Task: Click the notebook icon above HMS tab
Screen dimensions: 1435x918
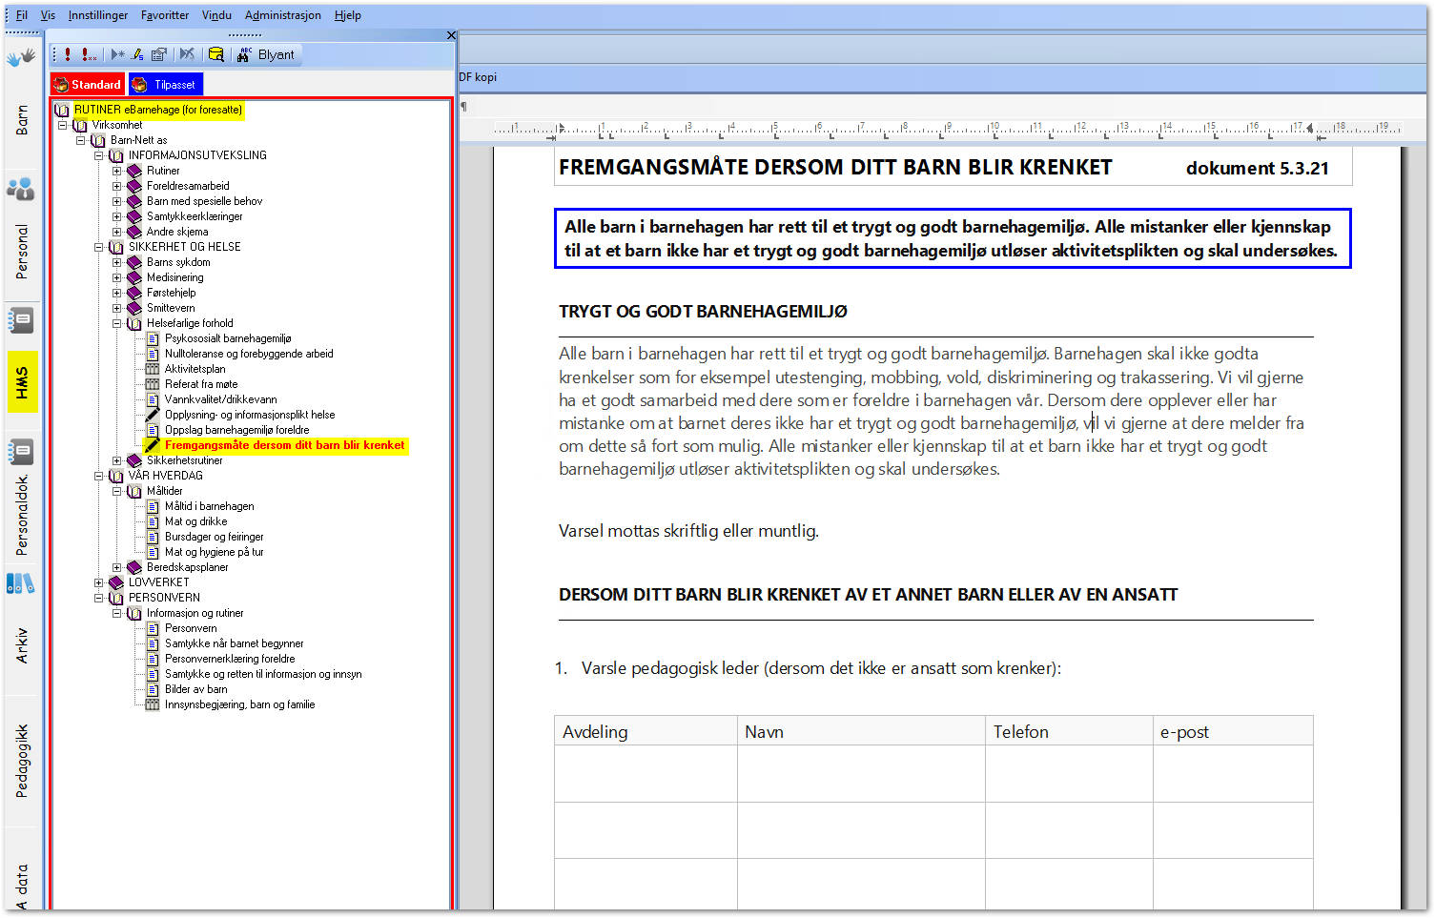Action: pyautogui.click(x=21, y=320)
